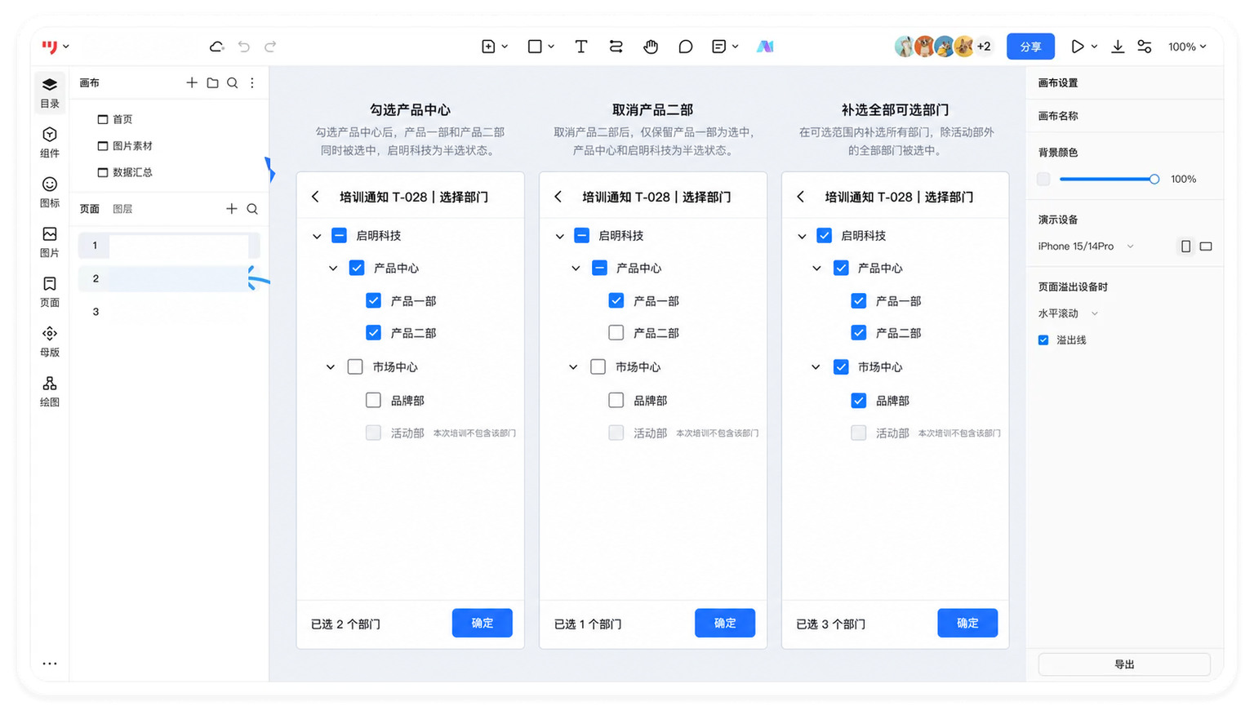Collapse 市场中心 in the 取消产品二部 panel
Viewport: 1254px width, 715px height.
[x=573, y=367]
